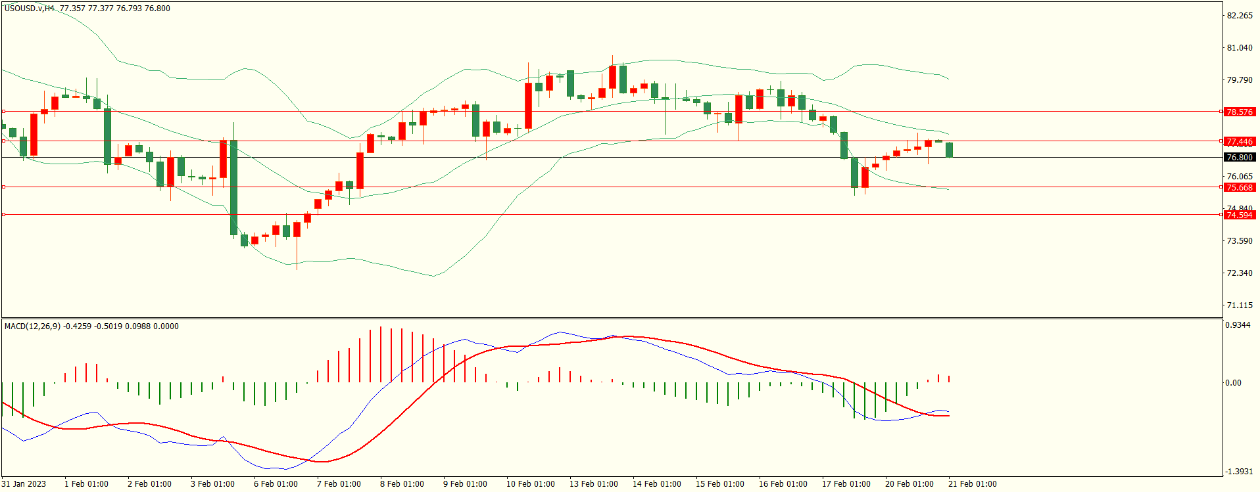Click the 74.594 red price label
1260x492 pixels.
point(1240,215)
